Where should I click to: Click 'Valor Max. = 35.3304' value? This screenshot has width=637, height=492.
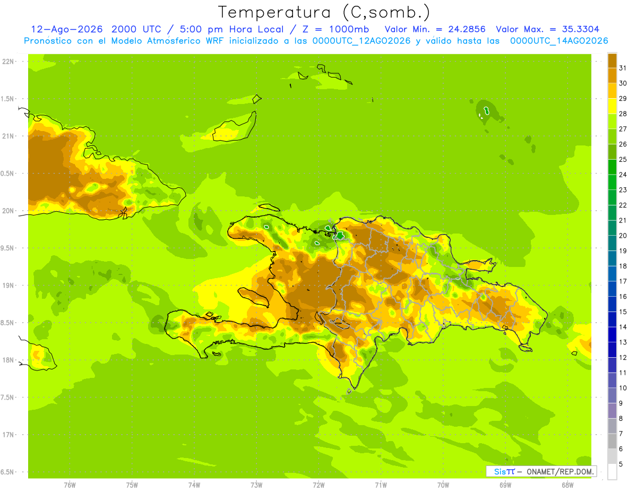click(548, 29)
